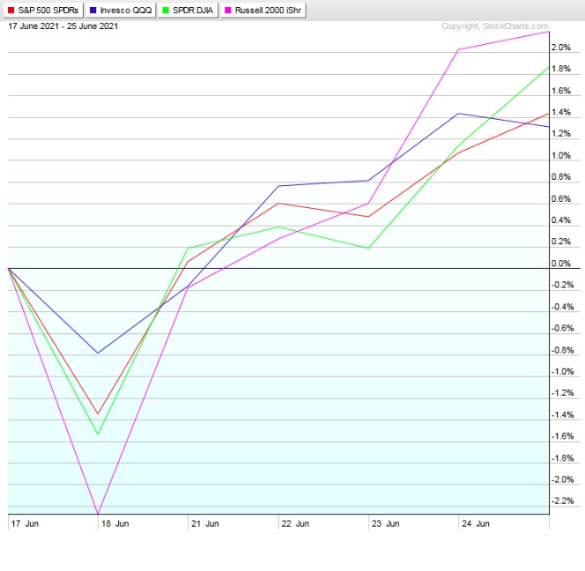Image resolution: width=585 pixels, height=571 pixels.
Task: Click the S&P 500 SPDRs legend button
Action: [x=43, y=10]
